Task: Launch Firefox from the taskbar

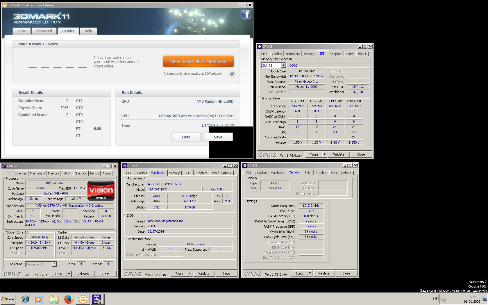Action: coord(69,299)
